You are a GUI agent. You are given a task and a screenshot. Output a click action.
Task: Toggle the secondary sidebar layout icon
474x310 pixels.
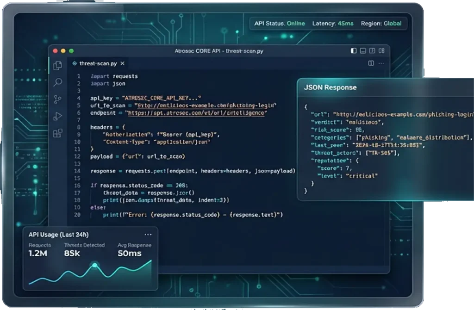(373, 51)
